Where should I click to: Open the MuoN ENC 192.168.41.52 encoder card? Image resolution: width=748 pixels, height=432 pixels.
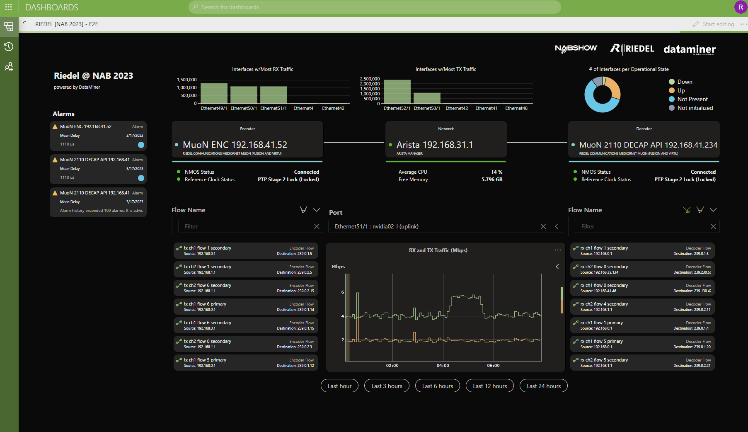point(247,139)
